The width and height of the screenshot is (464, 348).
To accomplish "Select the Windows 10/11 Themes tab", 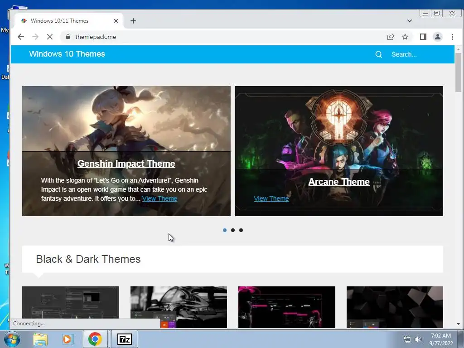I will point(68,21).
